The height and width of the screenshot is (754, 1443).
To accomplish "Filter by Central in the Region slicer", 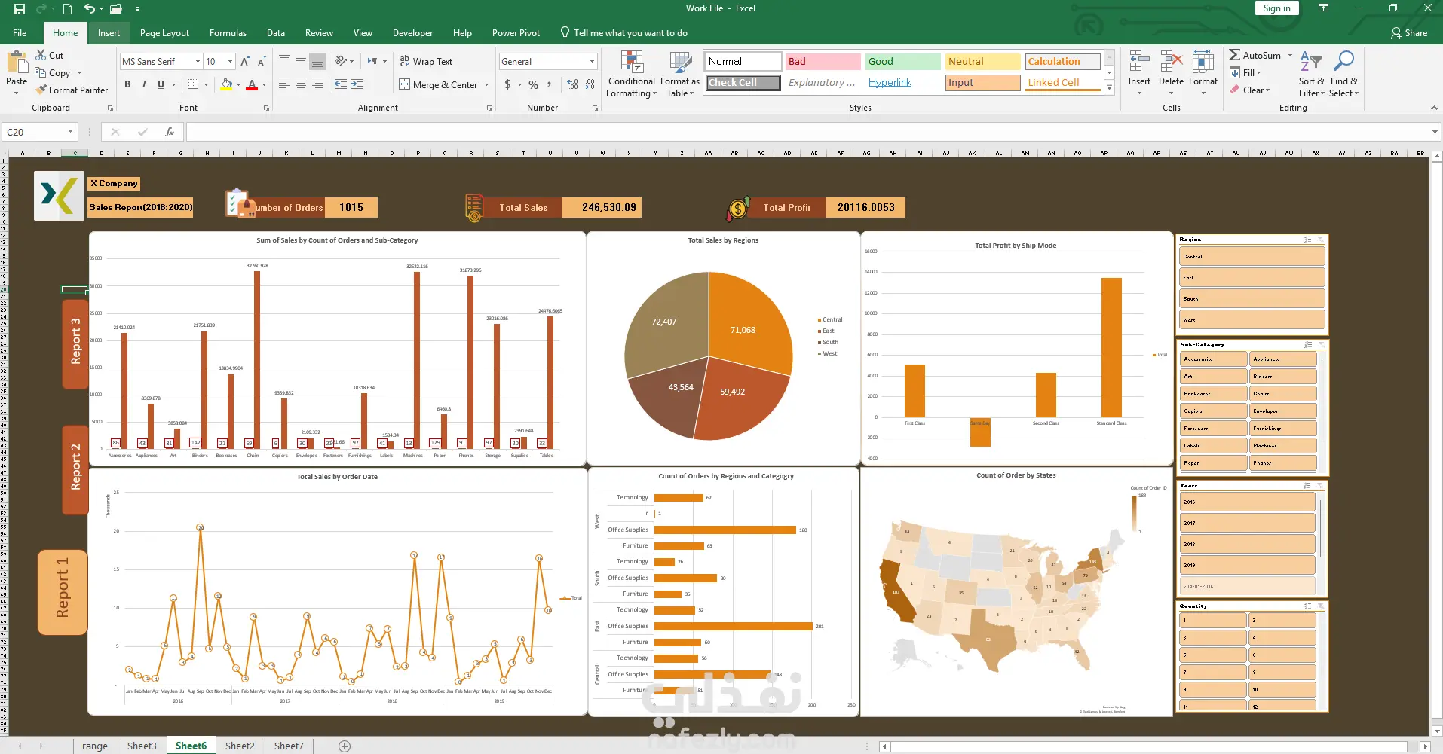I will pyautogui.click(x=1252, y=256).
